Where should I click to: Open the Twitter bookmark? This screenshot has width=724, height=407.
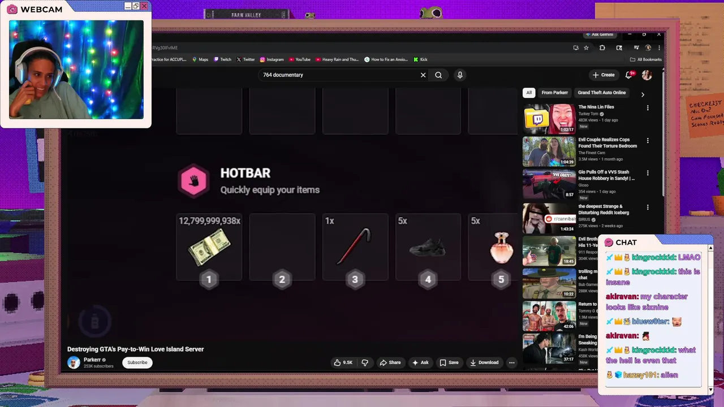pos(245,59)
